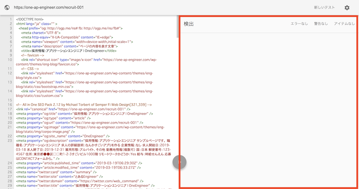Screen dimensions: 359x189
Task: Click the og:description meta line
Action: [x=94, y=149]
